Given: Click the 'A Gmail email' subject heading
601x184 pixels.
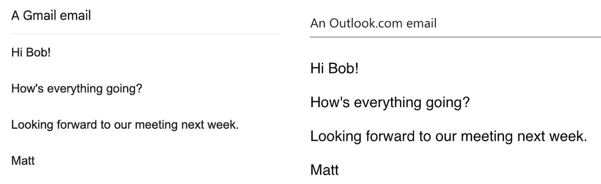Looking at the screenshot, I should pos(51,15).
